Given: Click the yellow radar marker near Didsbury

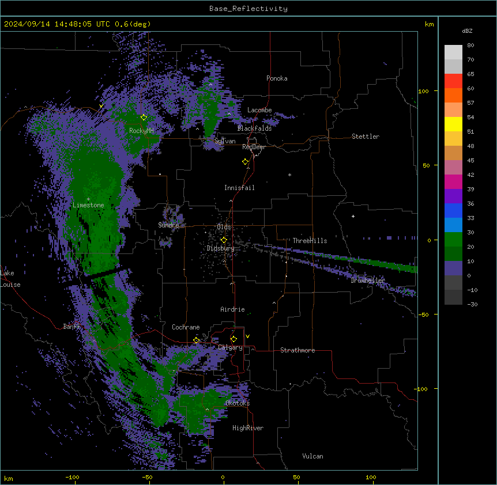Looking at the screenshot, I should (224, 240).
